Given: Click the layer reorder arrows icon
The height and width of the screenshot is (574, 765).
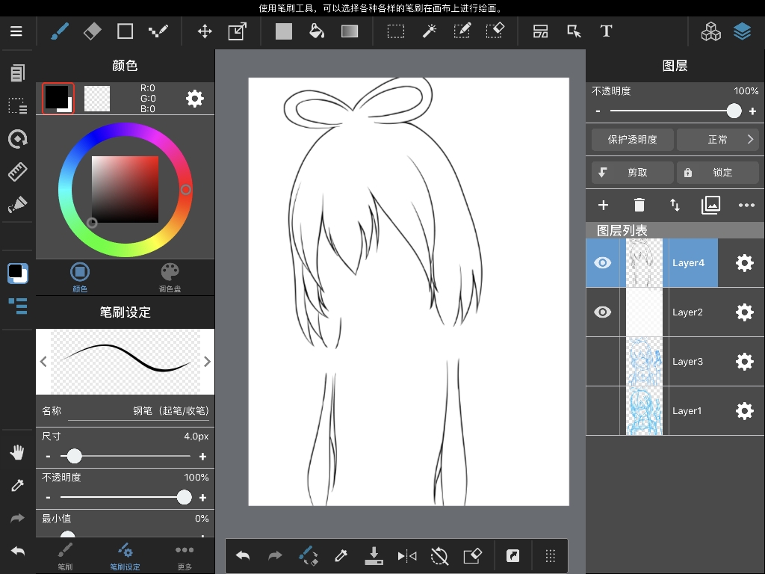Looking at the screenshot, I should [675, 205].
